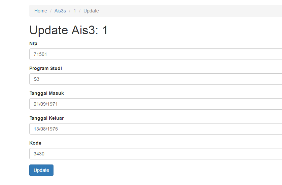
Task: Focus the Kode input containing 3430
Action: click(x=155, y=154)
